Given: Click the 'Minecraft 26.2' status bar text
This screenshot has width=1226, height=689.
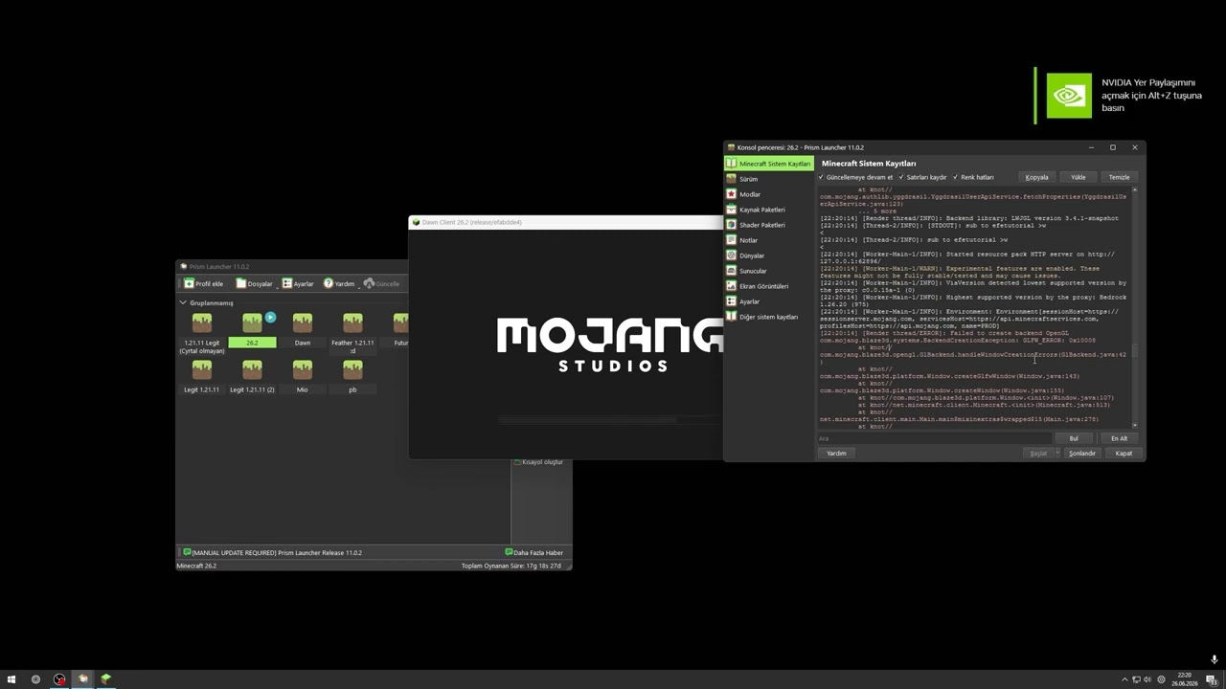Looking at the screenshot, I should point(196,566).
